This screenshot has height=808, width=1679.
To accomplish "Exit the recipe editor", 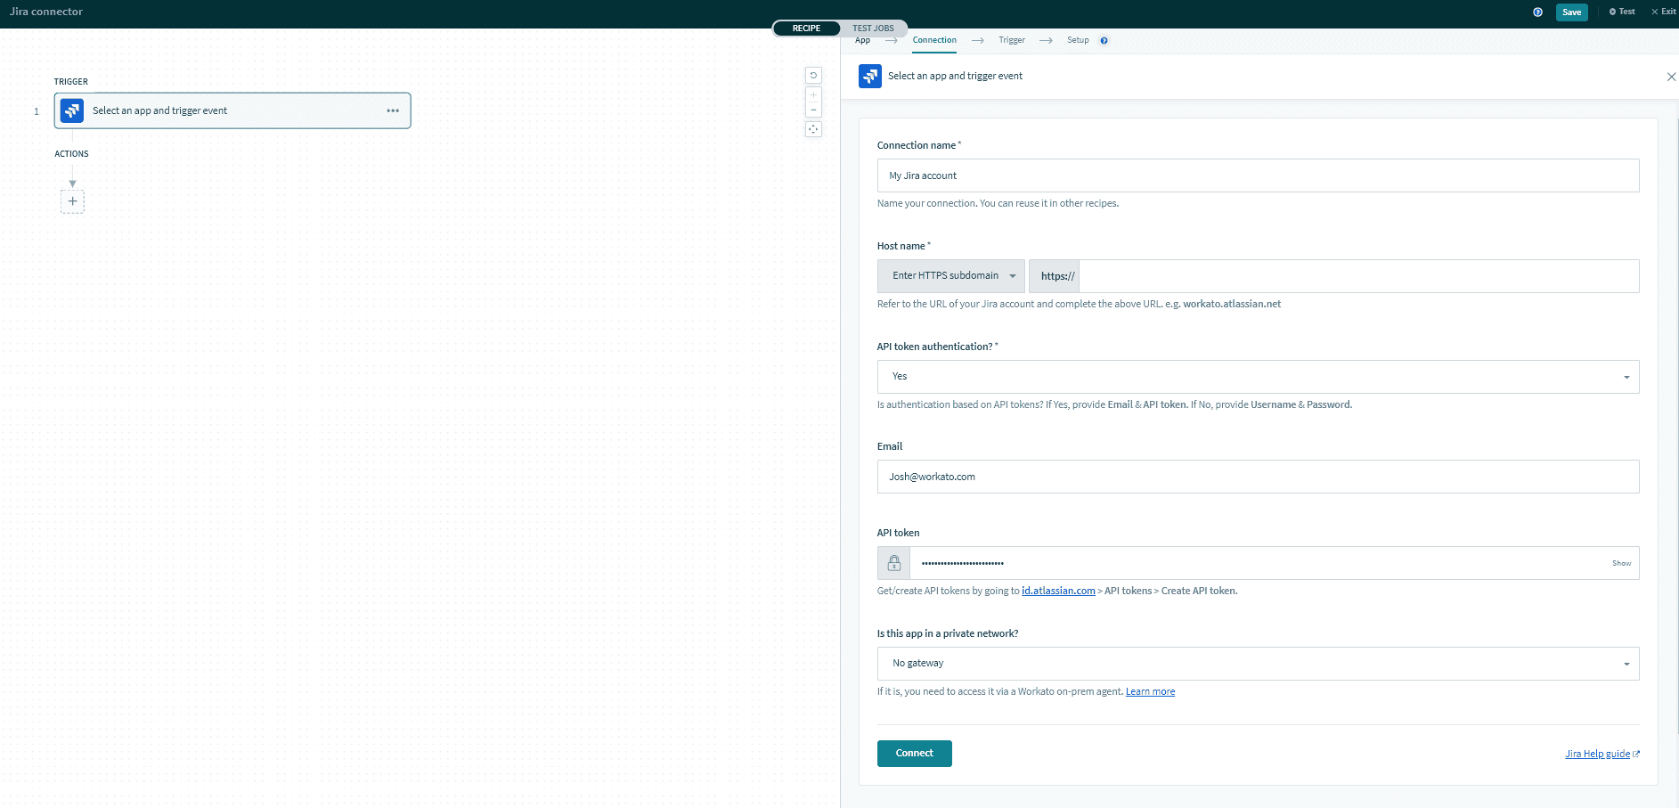I will (x=1663, y=12).
